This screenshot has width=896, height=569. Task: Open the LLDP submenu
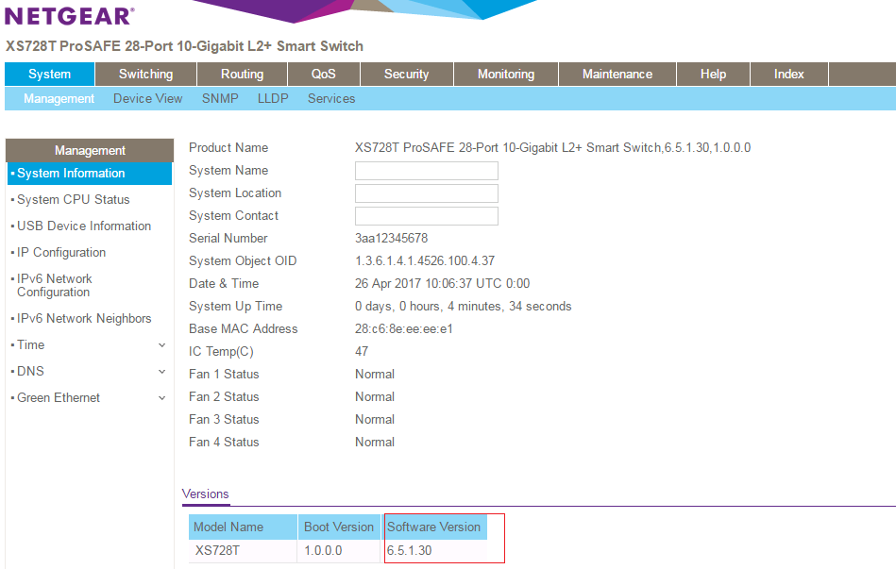click(x=273, y=99)
